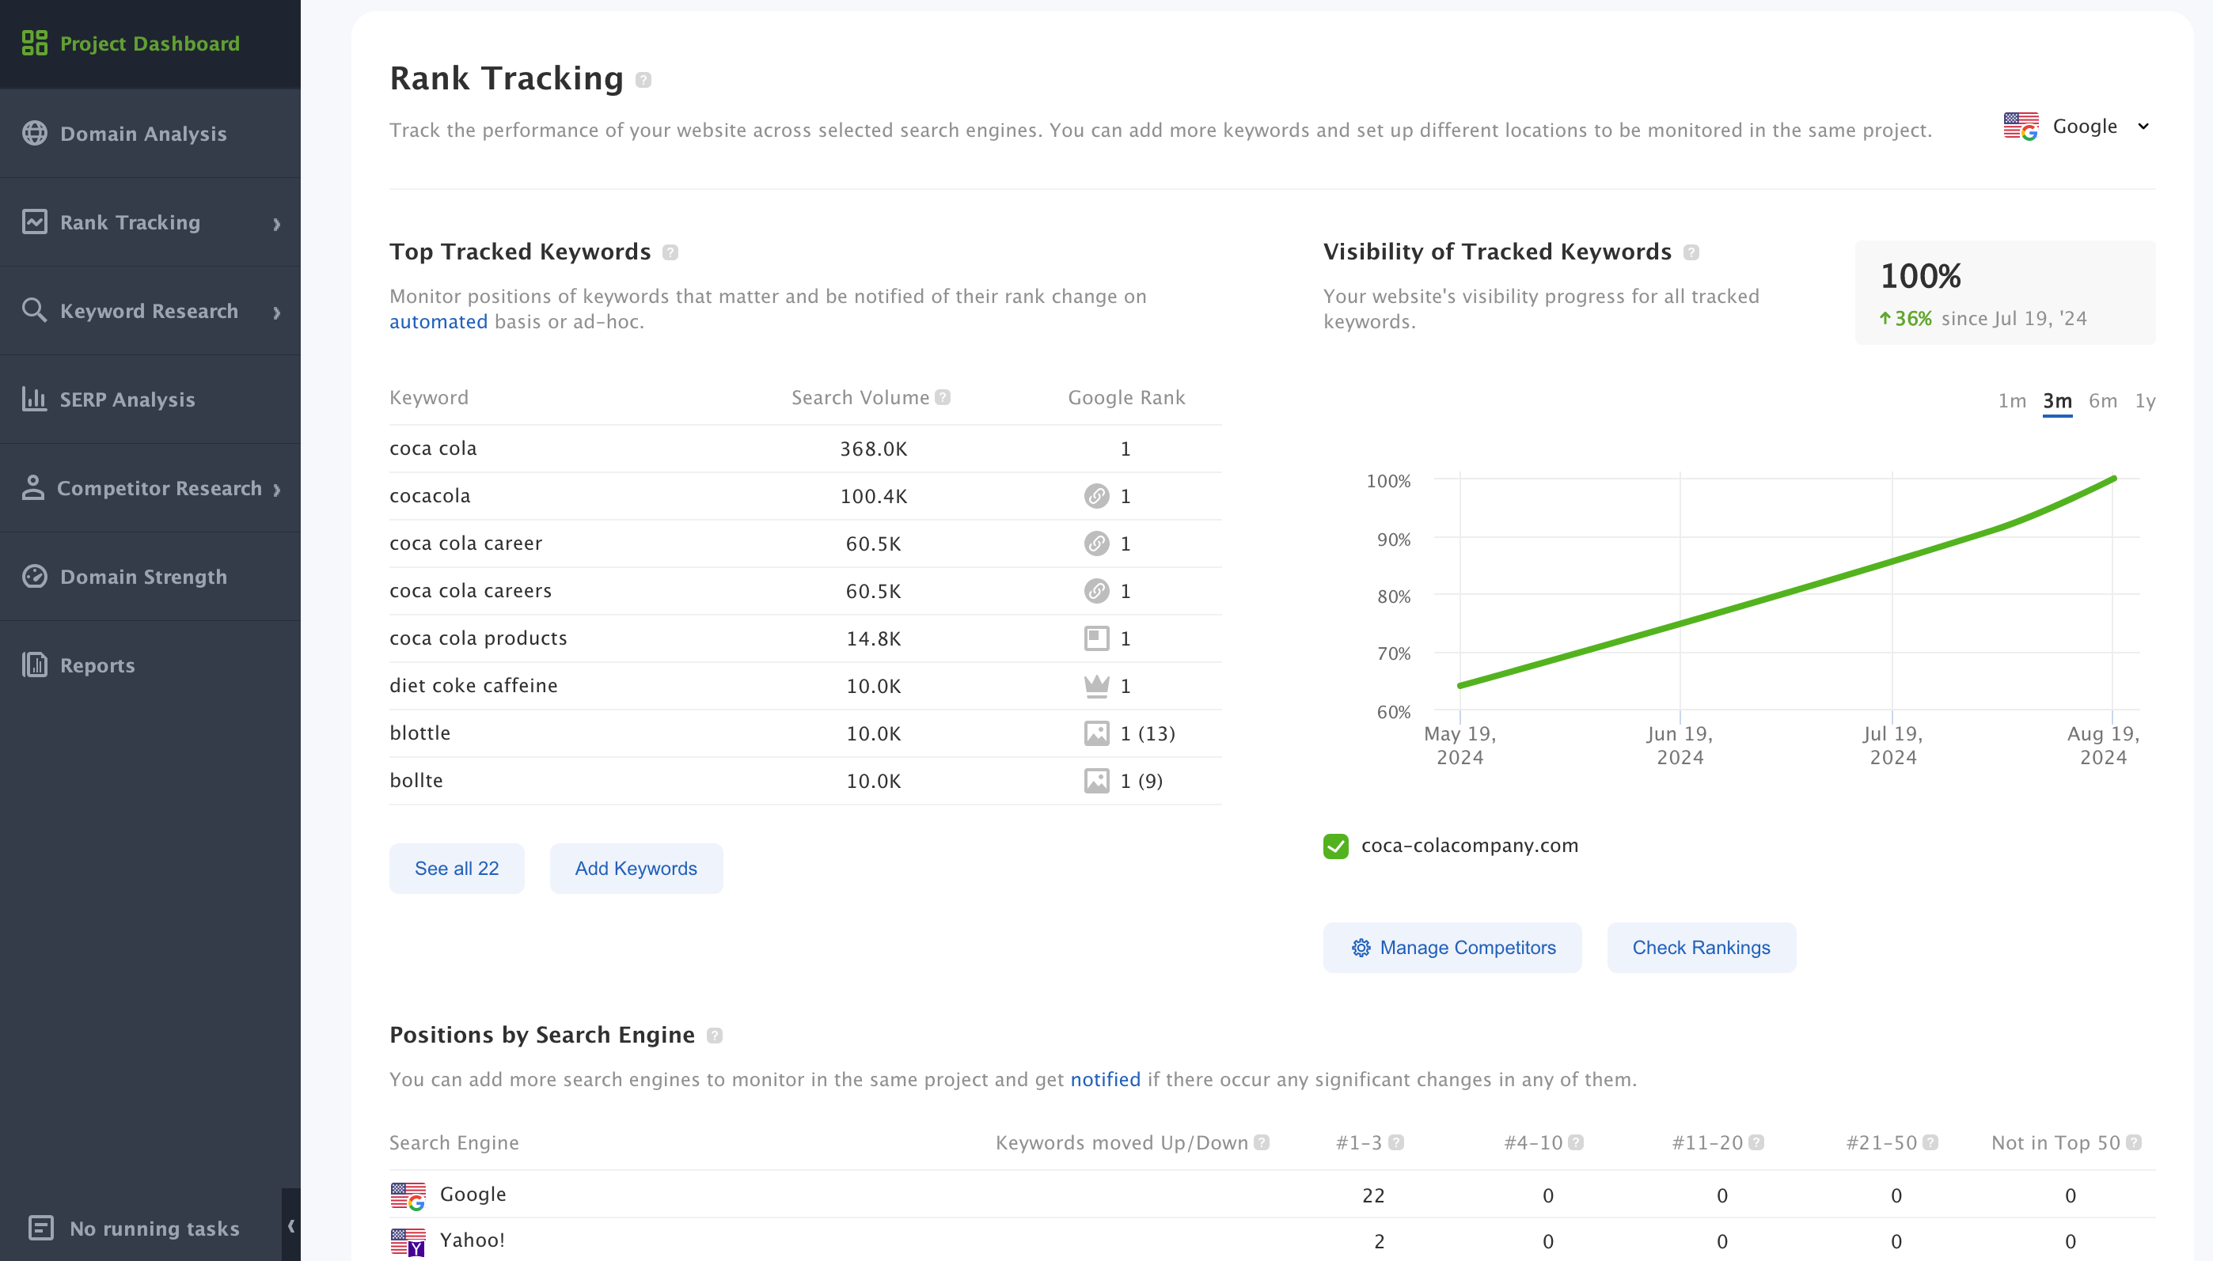Screen dimensions: 2213x1261
Task: Select the 1m time range tab
Action: pyautogui.click(x=2012, y=401)
